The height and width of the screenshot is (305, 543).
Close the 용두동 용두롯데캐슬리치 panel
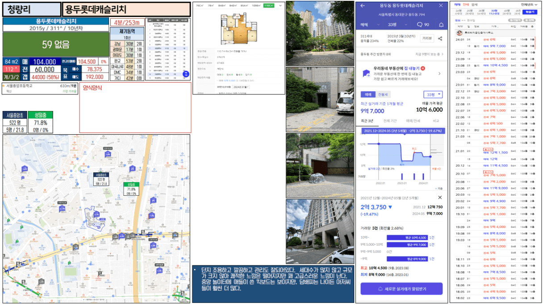point(441,6)
